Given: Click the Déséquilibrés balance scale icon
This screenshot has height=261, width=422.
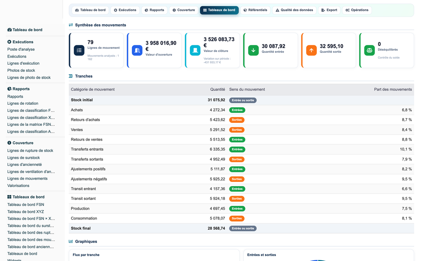Looking at the screenshot, I should point(369,50).
